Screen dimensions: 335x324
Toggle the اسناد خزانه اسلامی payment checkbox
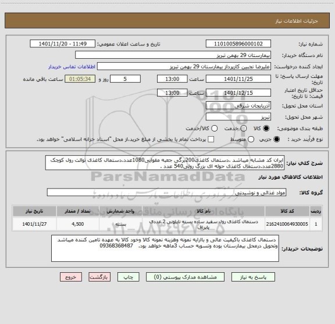coord(211,140)
